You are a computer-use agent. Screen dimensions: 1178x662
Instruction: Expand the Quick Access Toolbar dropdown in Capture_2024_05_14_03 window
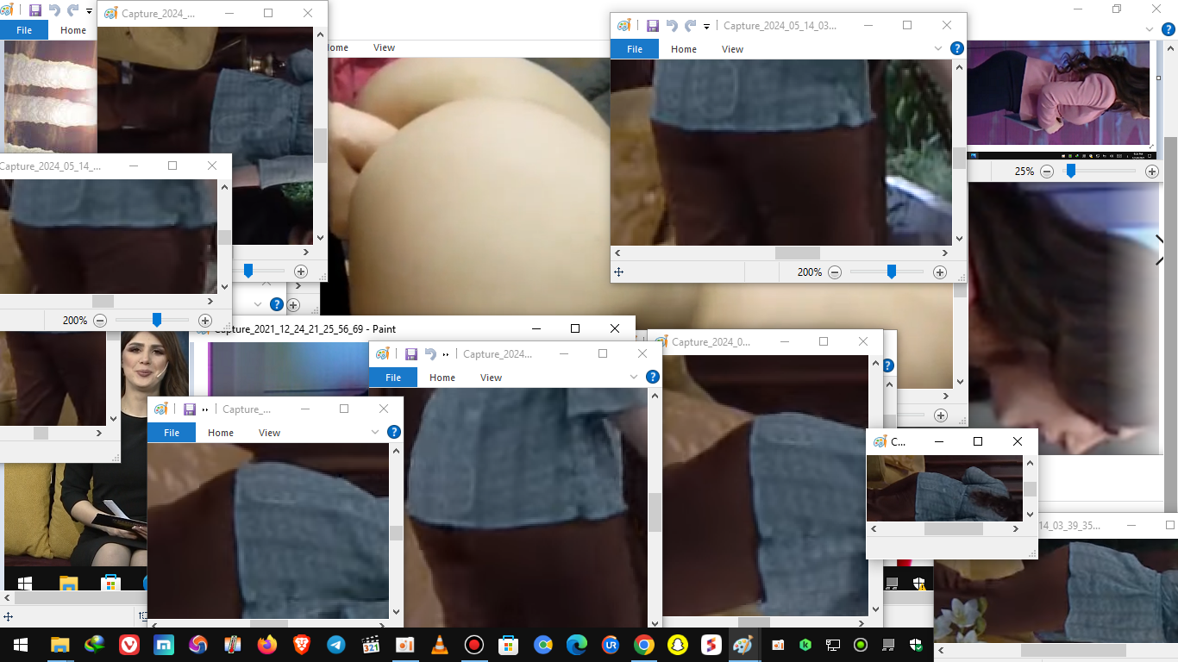click(706, 27)
